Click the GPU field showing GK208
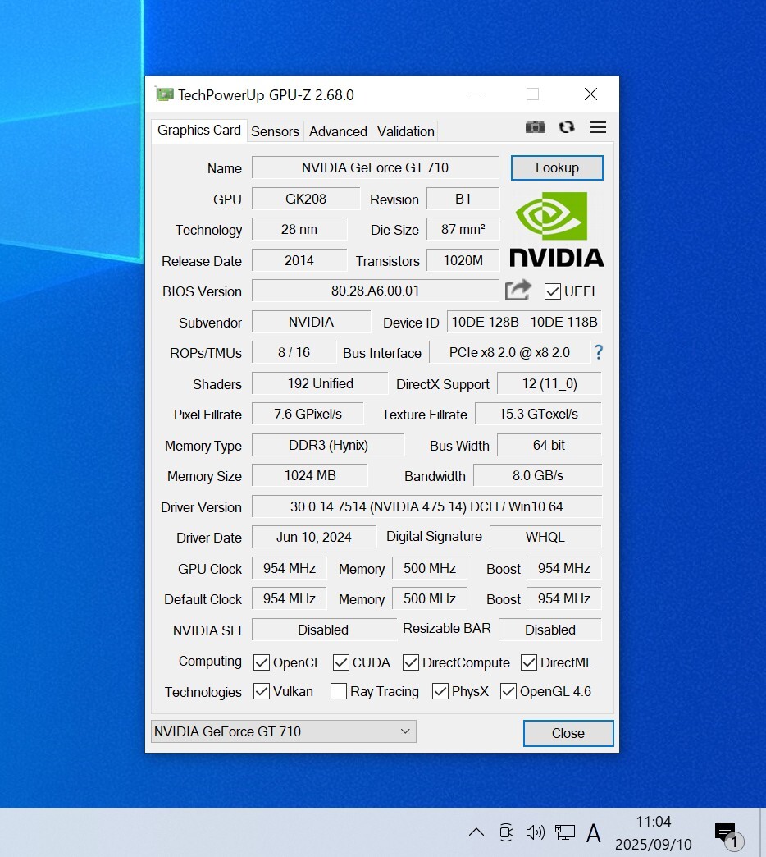Screen dimensions: 766x857 pyautogui.click(x=306, y=199)
